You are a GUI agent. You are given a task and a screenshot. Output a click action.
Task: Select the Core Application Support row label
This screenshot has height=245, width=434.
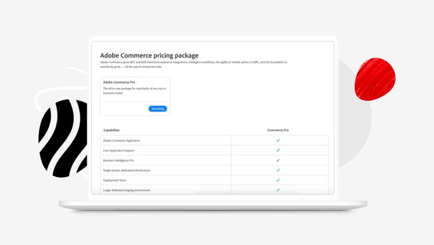[x=120, y=150]
